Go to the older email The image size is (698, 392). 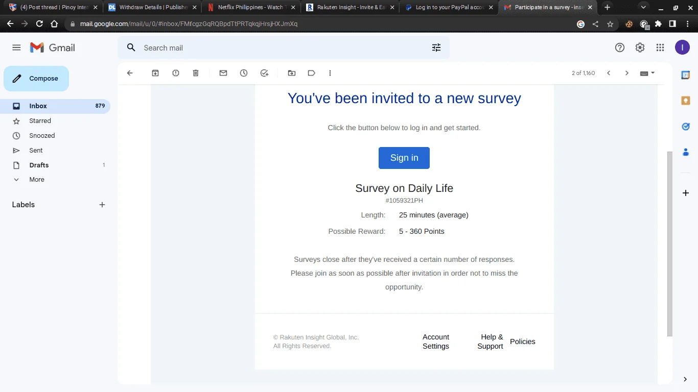pos(627,73)
